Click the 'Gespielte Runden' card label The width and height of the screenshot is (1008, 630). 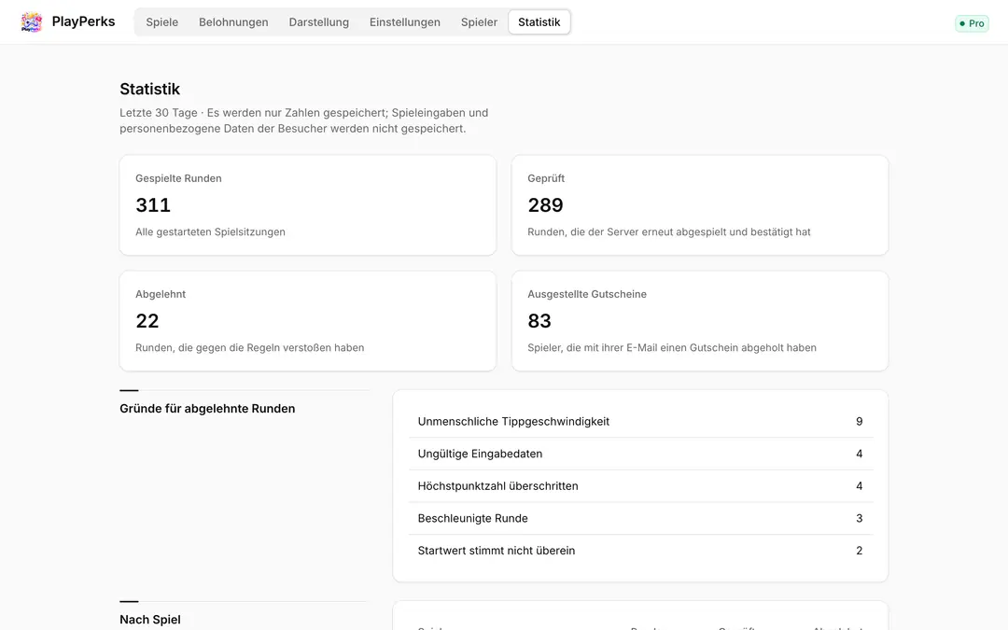pos(178,178)
